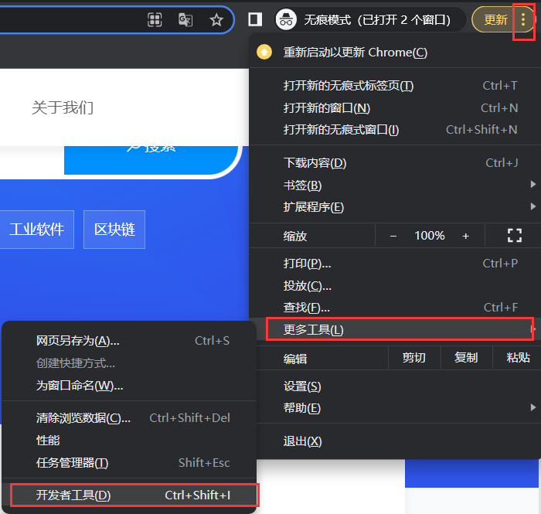Viewport: 541px width, 514px height.
Task: Select the 区块链 tag
Action: point(114,230)
